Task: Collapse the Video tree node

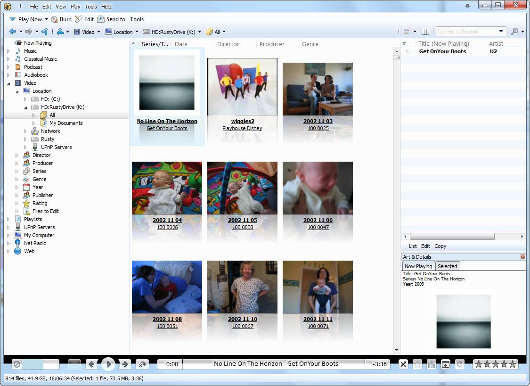Action: pos(8,83)
